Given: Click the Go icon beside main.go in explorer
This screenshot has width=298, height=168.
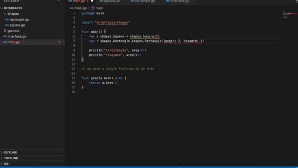Looking at the screenshot, I should [5, 42].
